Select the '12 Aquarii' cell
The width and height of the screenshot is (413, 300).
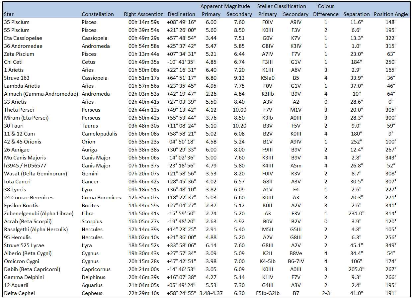tap(16, 285)
